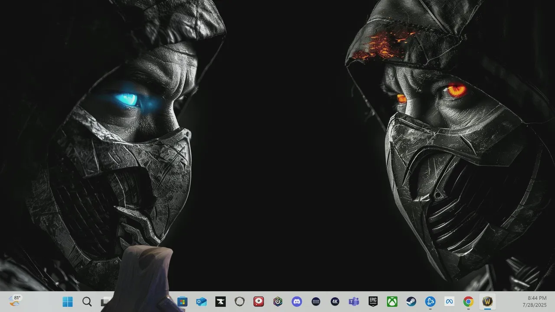This screenshot has height=312, width=555.
Task: Open the Meta app icon
Action: coord(449,302)
